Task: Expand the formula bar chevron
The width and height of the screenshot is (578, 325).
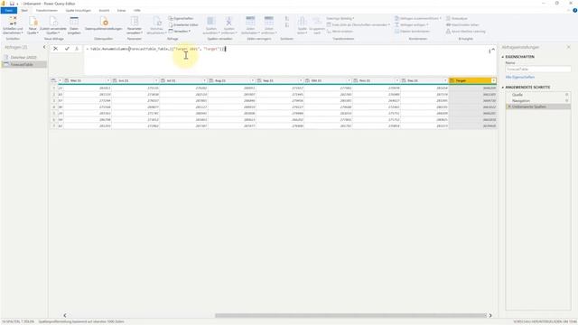Action: click(493, 50)
